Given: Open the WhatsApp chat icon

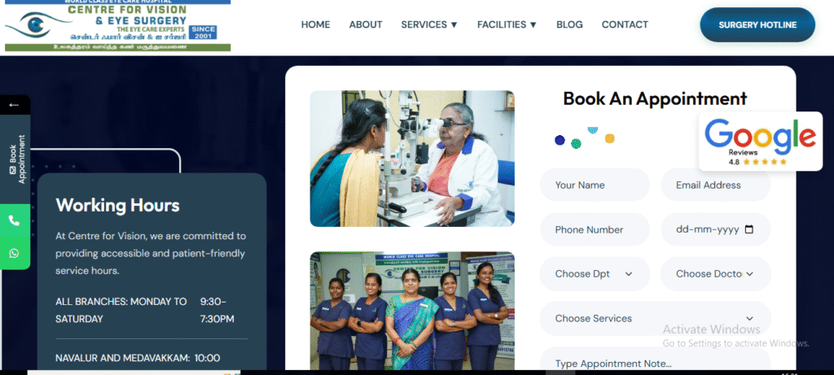Looking at the screenshot, I should click(x=15, y=253).
